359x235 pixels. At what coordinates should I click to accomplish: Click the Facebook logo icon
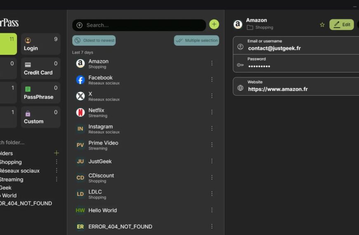[x=80, y=80]
